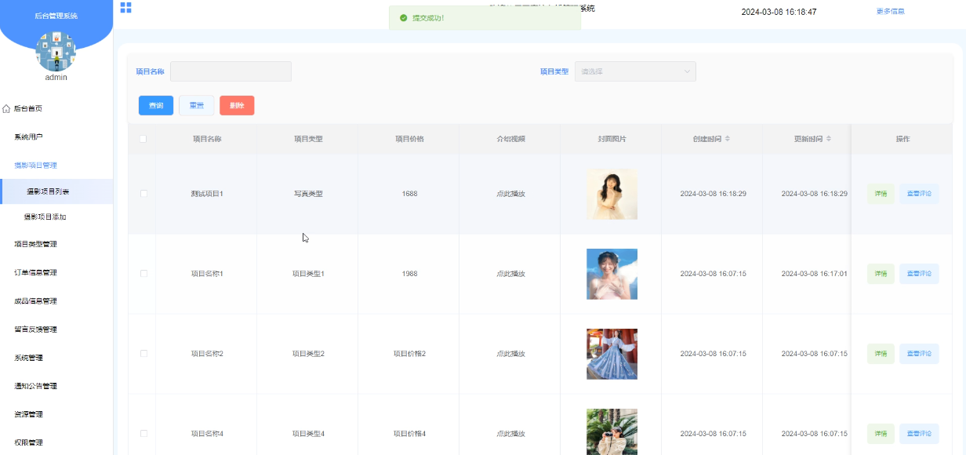966x455 pixels.
Task: Click 详情 button for 项目名称1
Action: click(881, 274)
